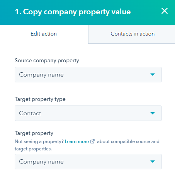Viewport: 175px width, 179px height.
Task: Click the compatible source and target properties text
Action: tap(87, 145)
